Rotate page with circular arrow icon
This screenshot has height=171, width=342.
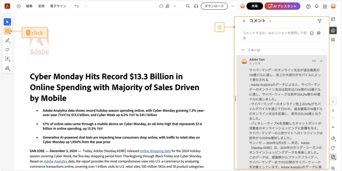333,148
